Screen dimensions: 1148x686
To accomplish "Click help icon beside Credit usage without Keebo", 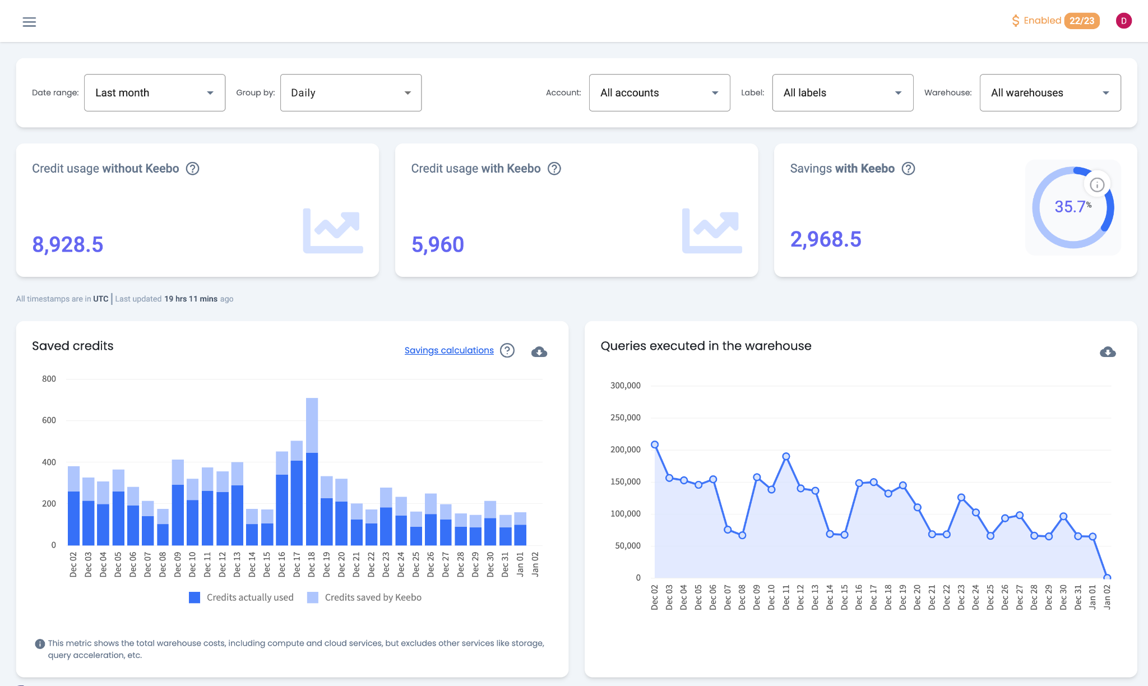I will tap(192, 169).
